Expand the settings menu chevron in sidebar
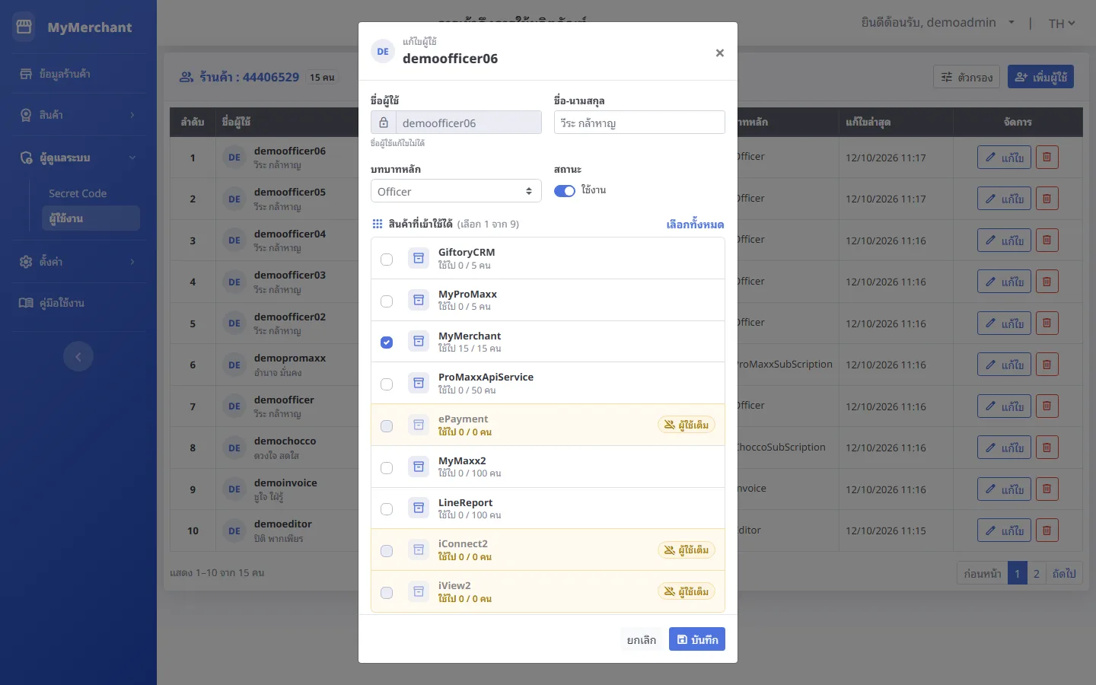The height and width of the screenshot is (685, 1096). click(x=132, y=261)
